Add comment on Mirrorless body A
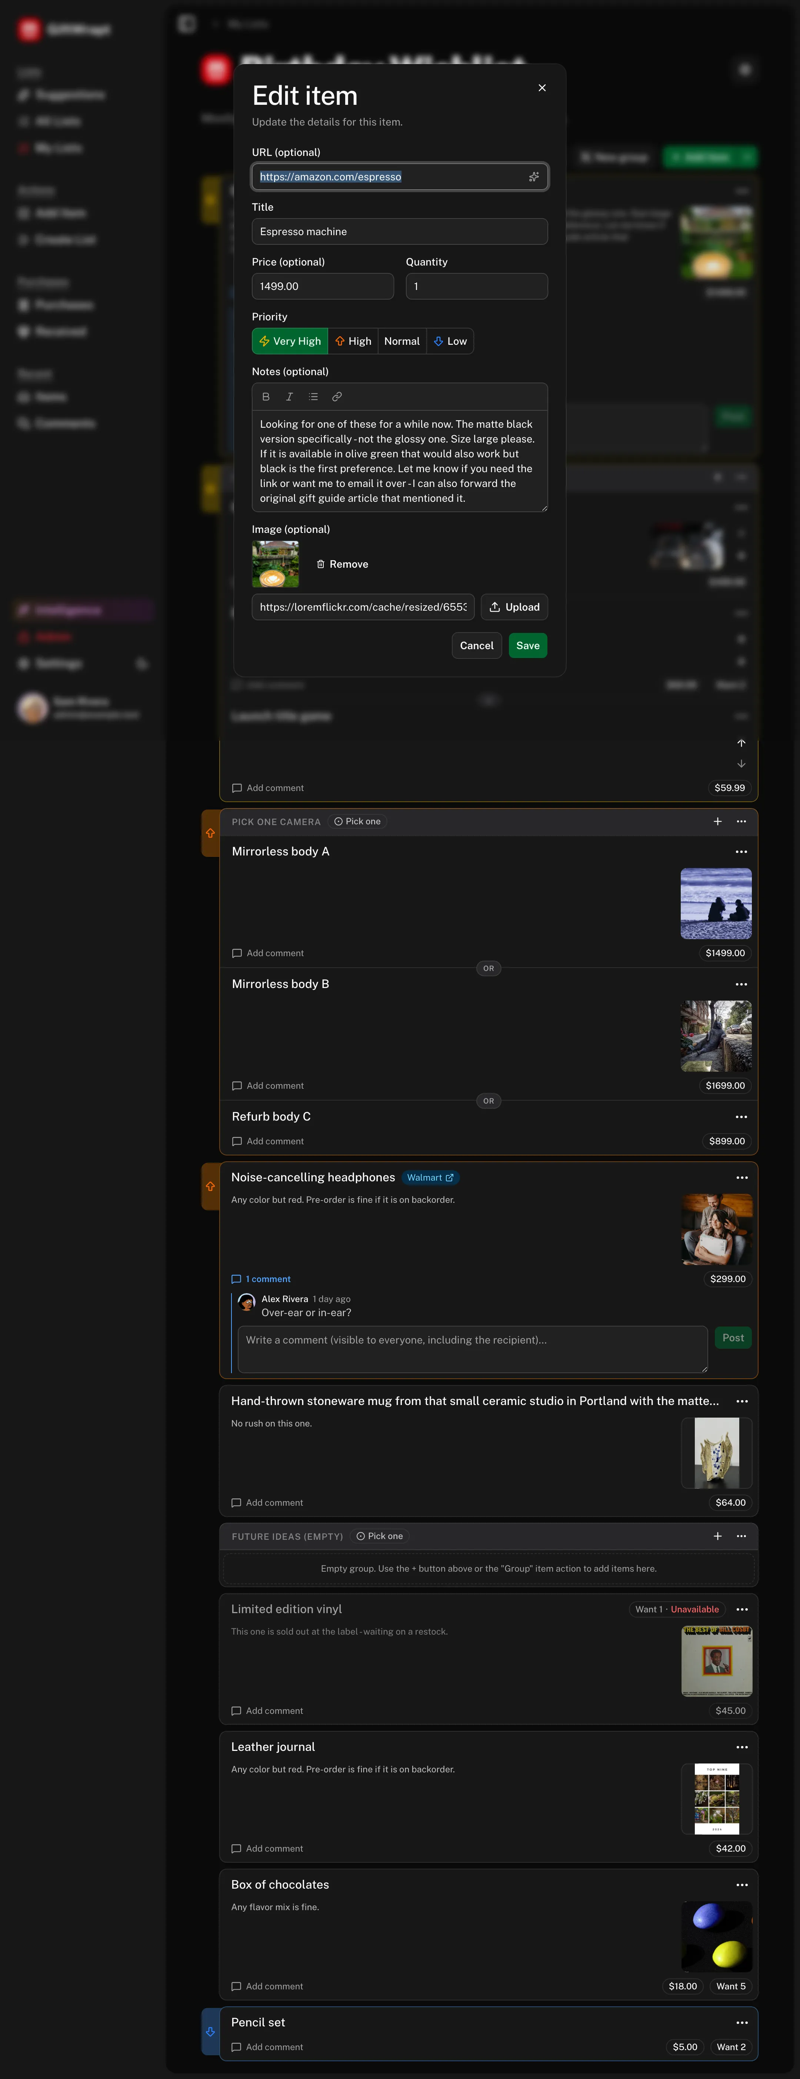This screenshot has width=800, height=2079. (268, 954)
